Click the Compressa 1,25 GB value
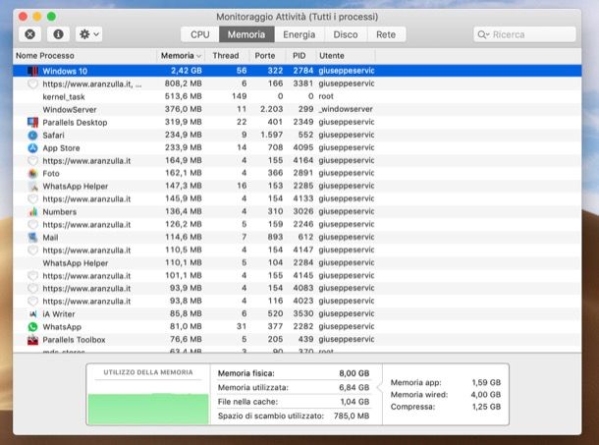Screen dimensions: 599x445 [486, 407]
